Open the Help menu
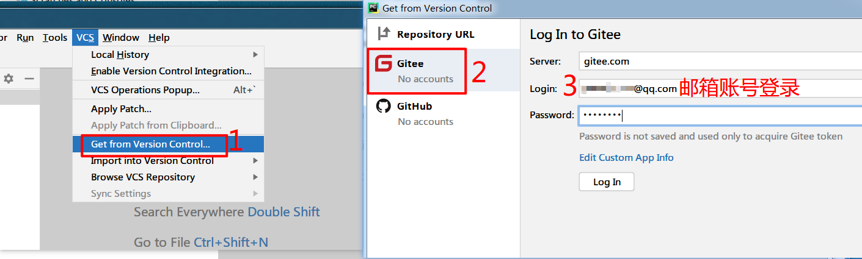 (x=159, y=38)
